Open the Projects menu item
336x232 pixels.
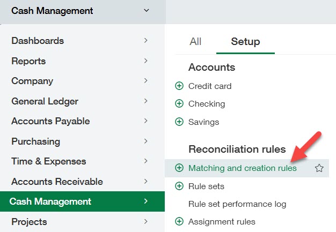pos(29,222)
